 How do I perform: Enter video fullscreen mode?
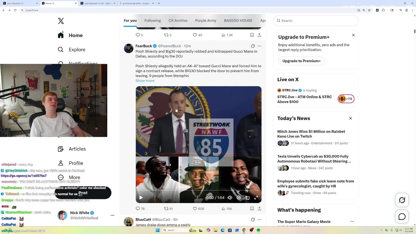[x=256, y=198]
